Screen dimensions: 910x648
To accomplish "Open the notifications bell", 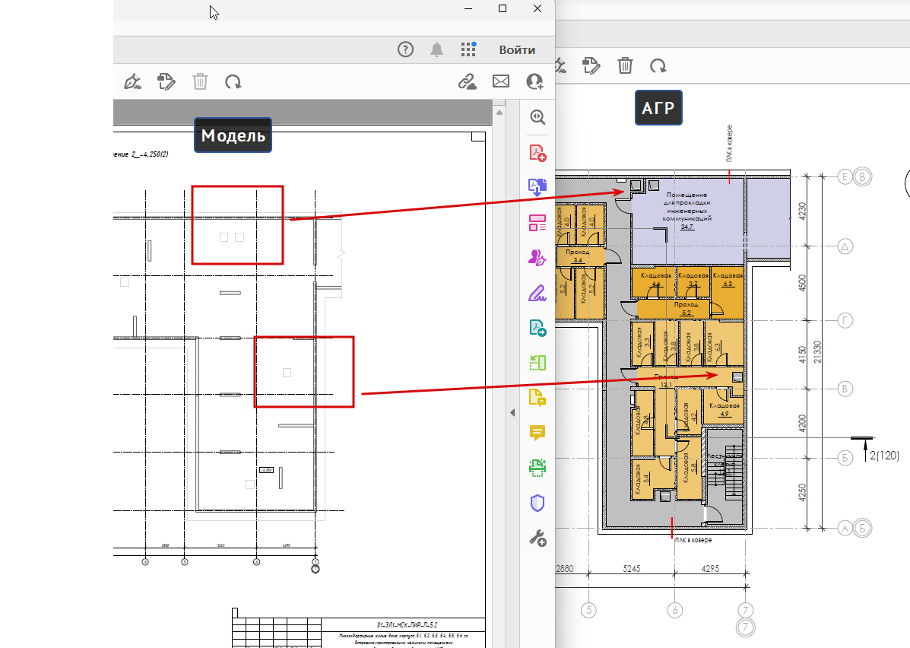I will tap(436, 49).
